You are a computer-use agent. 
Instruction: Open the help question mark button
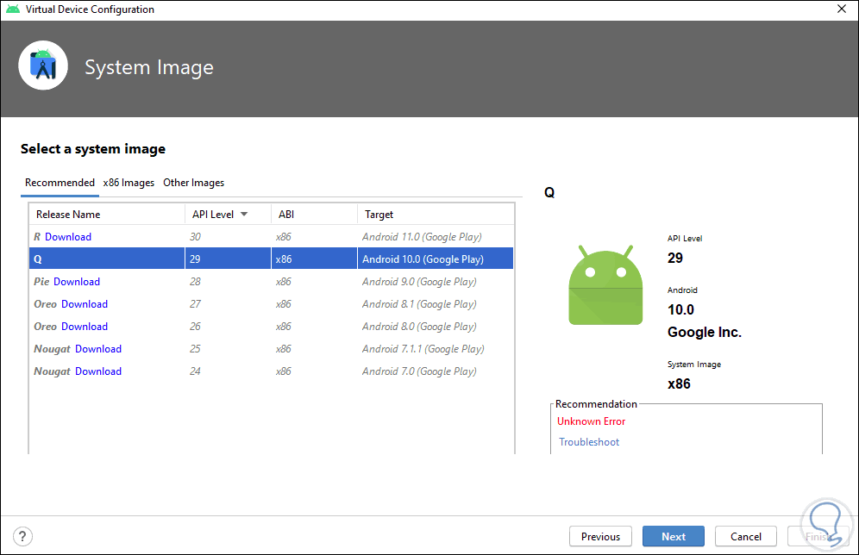tap(23, 536)
